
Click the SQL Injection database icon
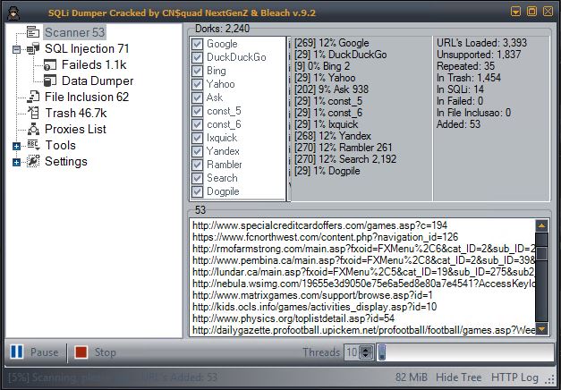(33, 48)
